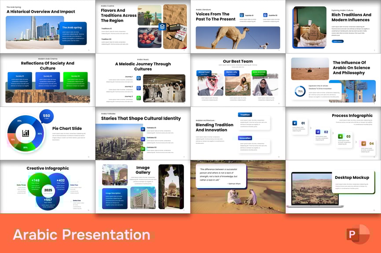
Task: Click the 75% circular progress ring
Action: coord(300,91)
